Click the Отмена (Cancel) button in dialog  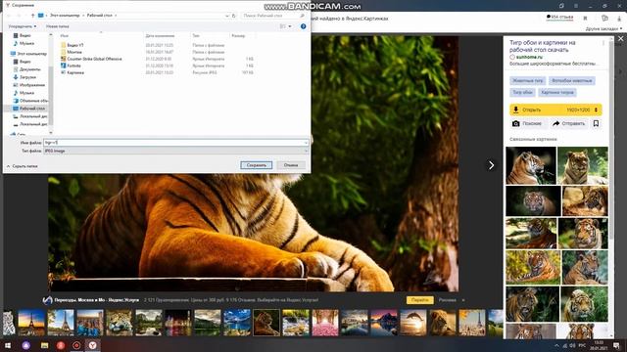(x=291, y=165)
